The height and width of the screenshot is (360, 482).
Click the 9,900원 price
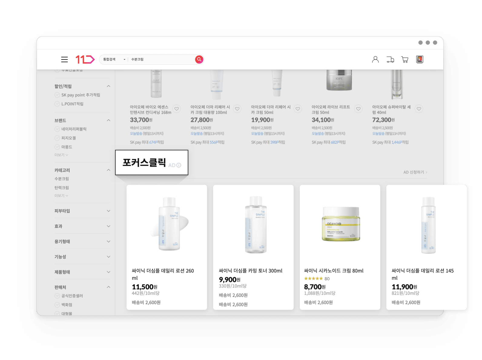coord(229,280)
